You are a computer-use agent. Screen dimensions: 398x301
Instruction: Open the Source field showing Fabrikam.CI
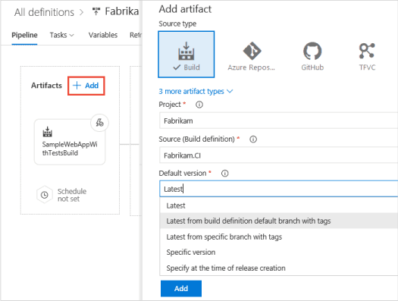coord(278,155)
